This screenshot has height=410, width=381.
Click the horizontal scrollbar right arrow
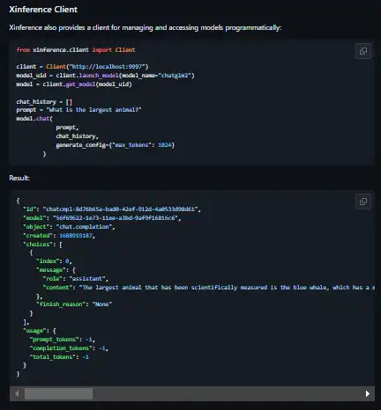tap(368, 393)
